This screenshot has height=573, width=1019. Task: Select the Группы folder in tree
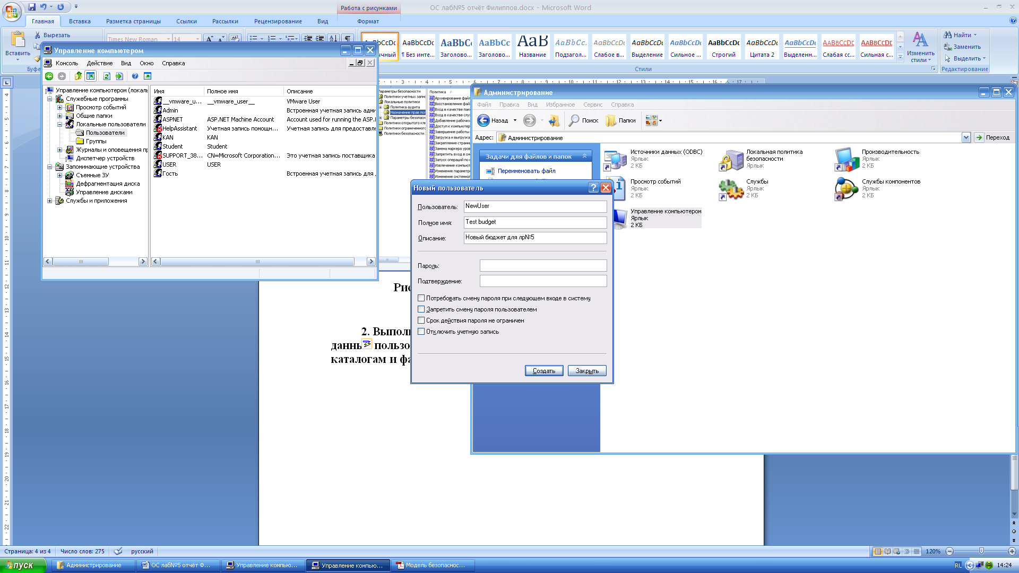point(96,141)
